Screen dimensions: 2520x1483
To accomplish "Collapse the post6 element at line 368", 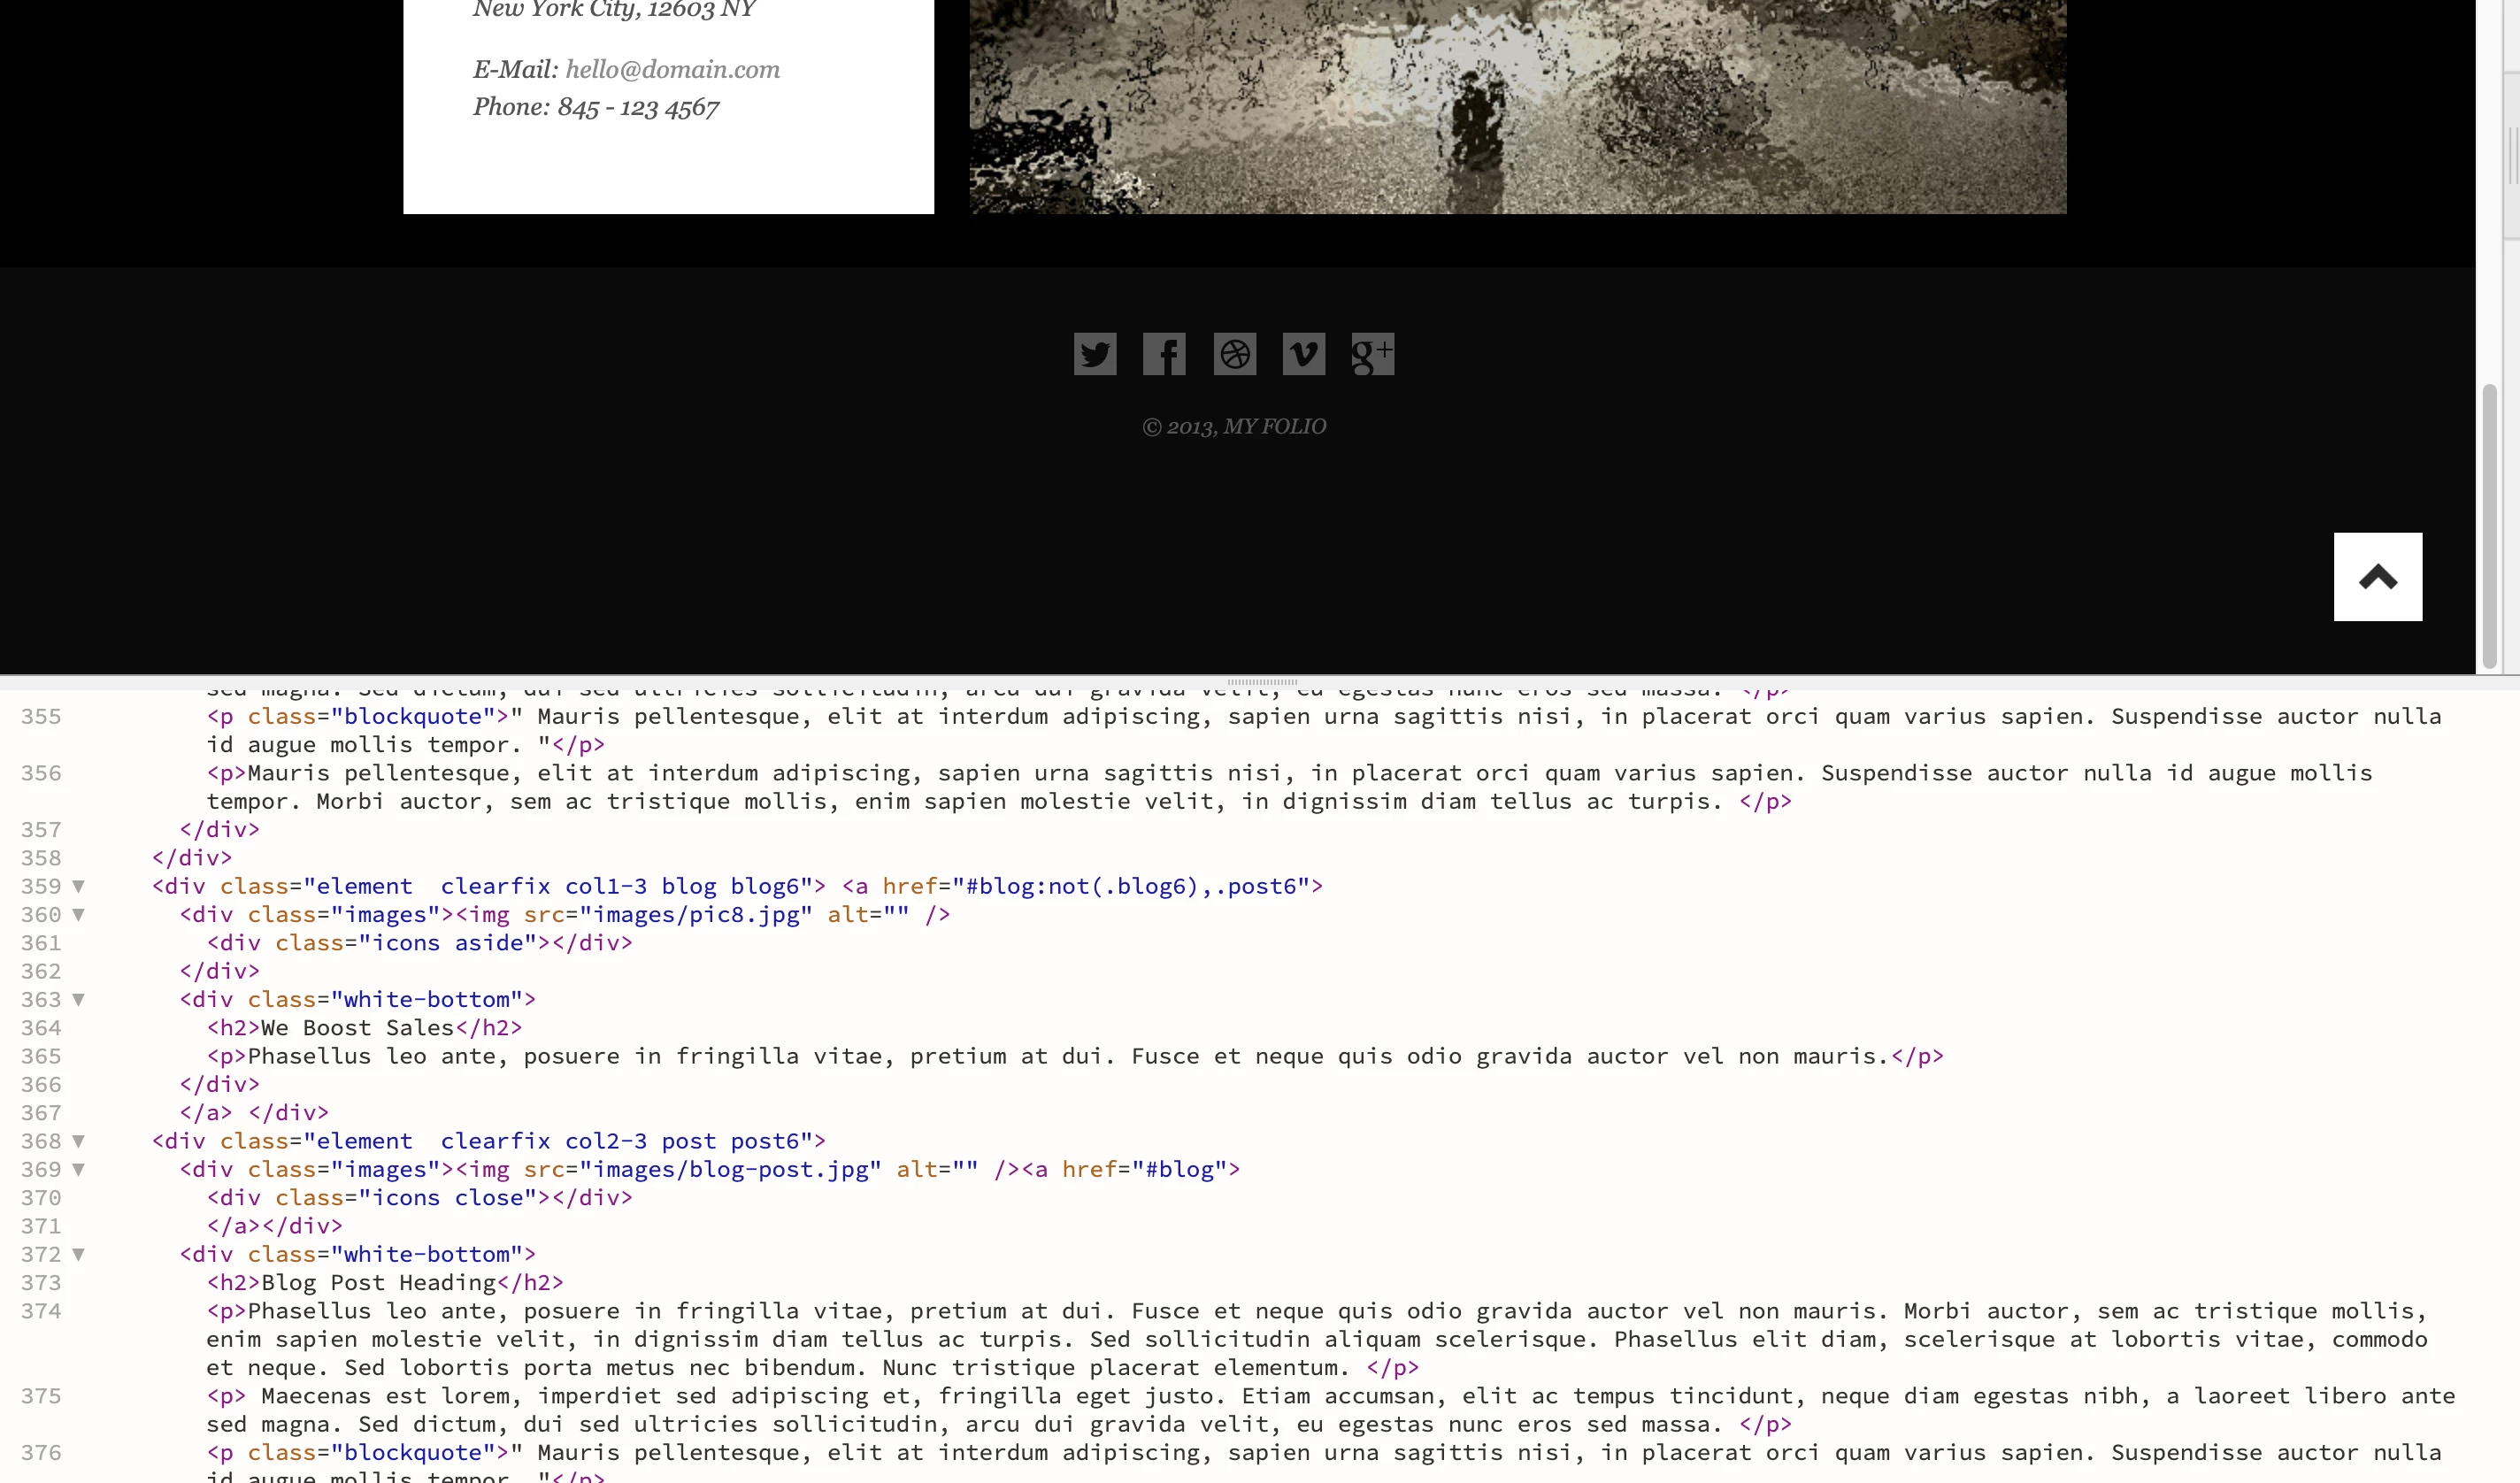I will [78, 1141].
